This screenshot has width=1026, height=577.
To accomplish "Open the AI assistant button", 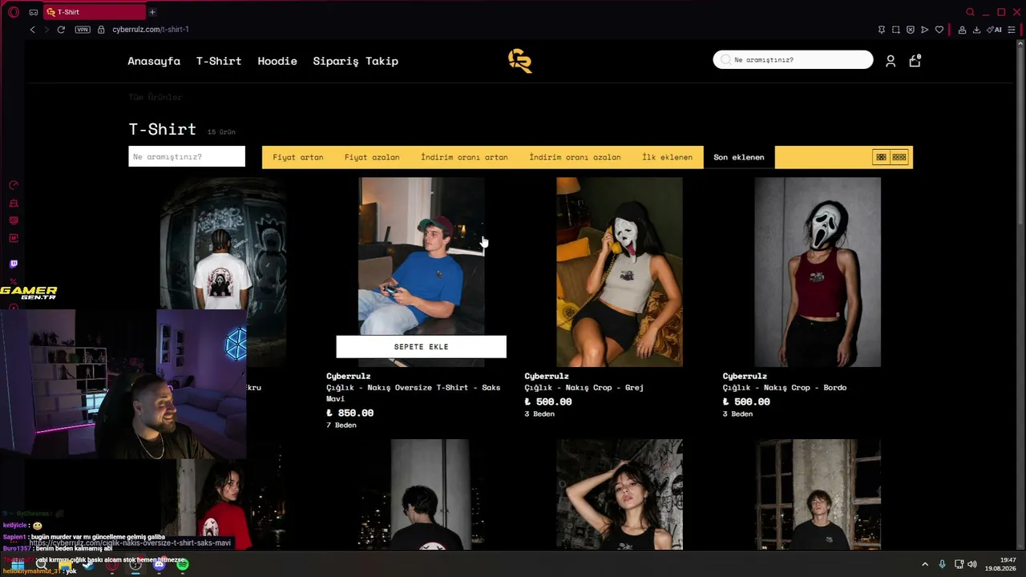I will [x=995, y=30].
